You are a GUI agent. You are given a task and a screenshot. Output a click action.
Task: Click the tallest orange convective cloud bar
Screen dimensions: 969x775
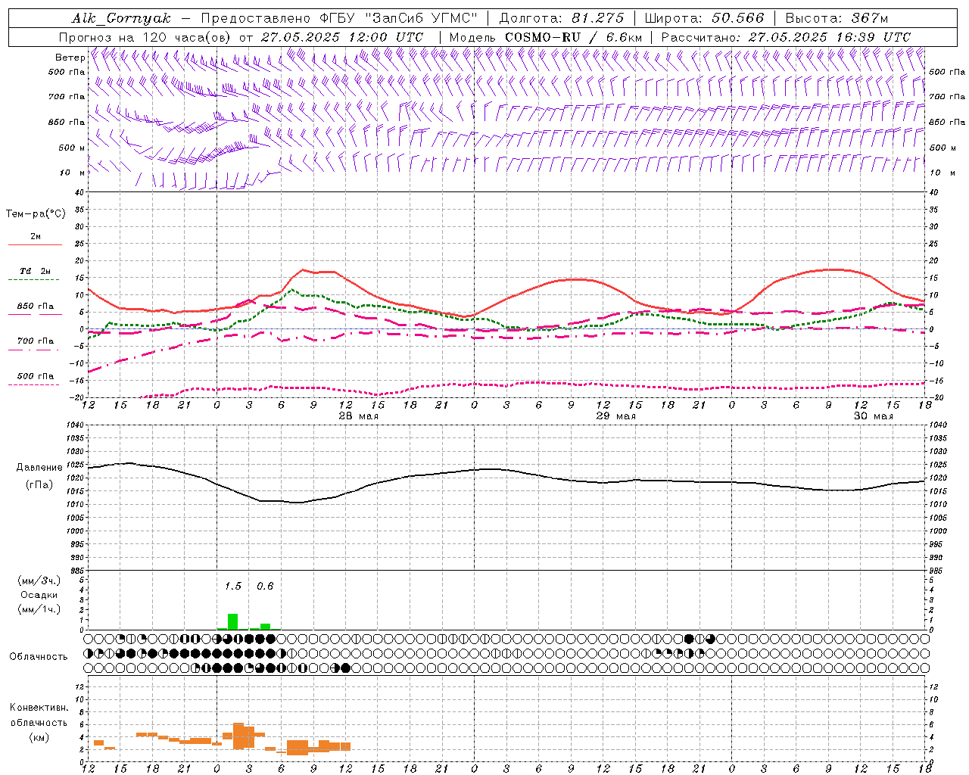[238, 736]
